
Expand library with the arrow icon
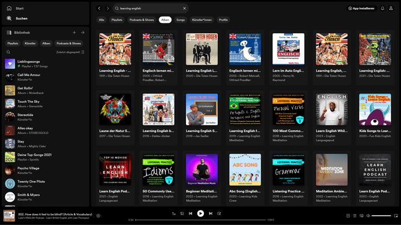point(82,33)
